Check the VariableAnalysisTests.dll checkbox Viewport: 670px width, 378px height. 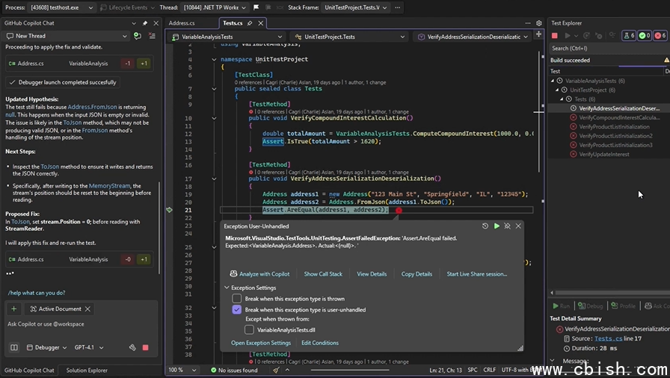click(x=251, y=329)
